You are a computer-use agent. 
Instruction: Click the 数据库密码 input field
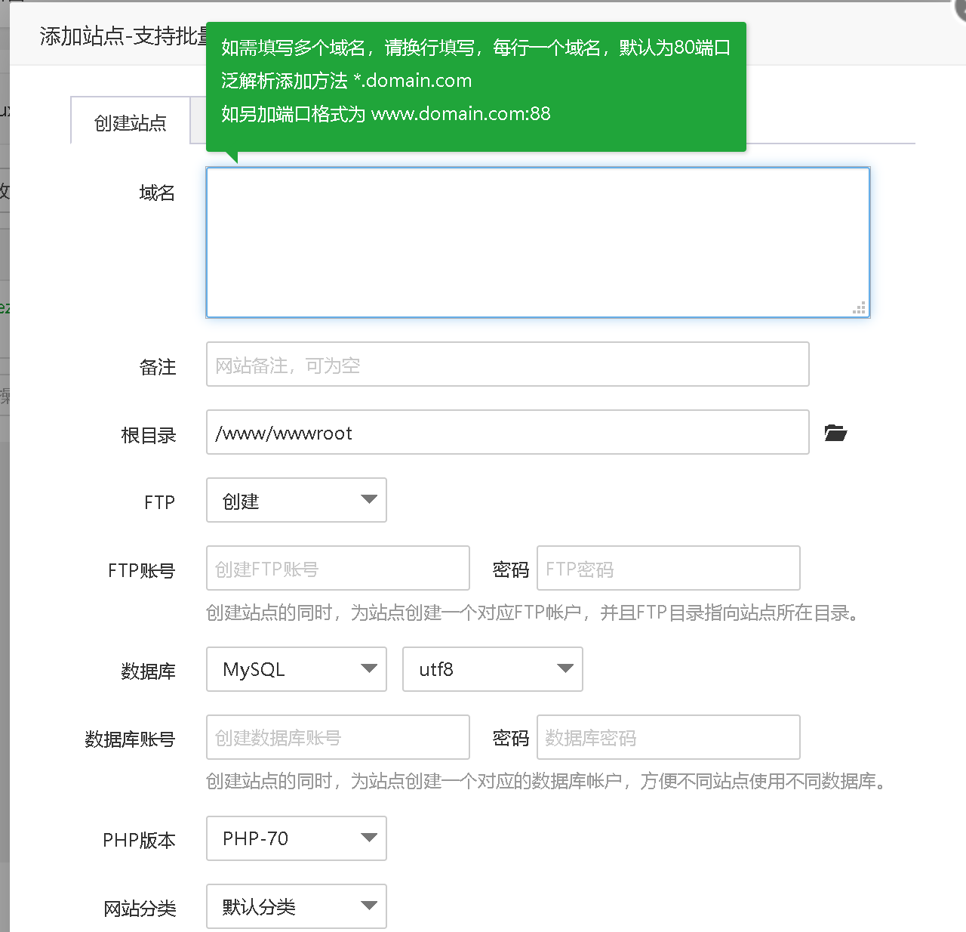pyautogui.click(x=669, y=737)
